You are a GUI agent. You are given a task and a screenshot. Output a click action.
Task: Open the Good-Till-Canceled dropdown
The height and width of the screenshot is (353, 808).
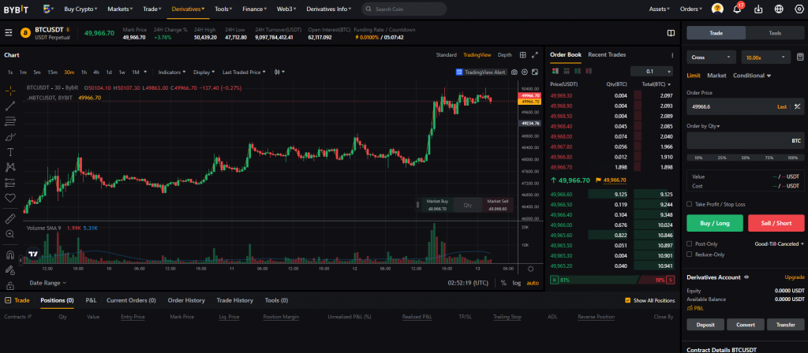tap(779, 244)
